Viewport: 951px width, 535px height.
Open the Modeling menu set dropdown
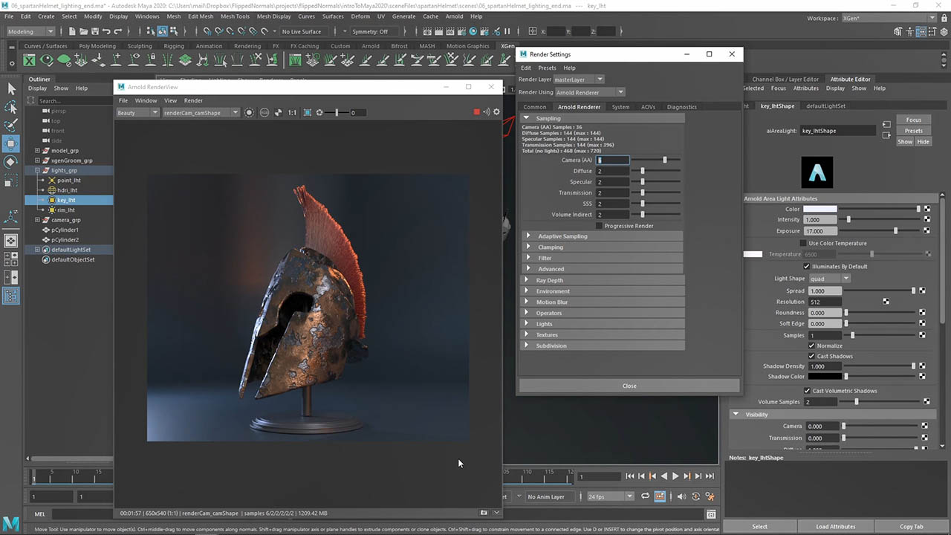pyautogui.click(x=30, y=31)
